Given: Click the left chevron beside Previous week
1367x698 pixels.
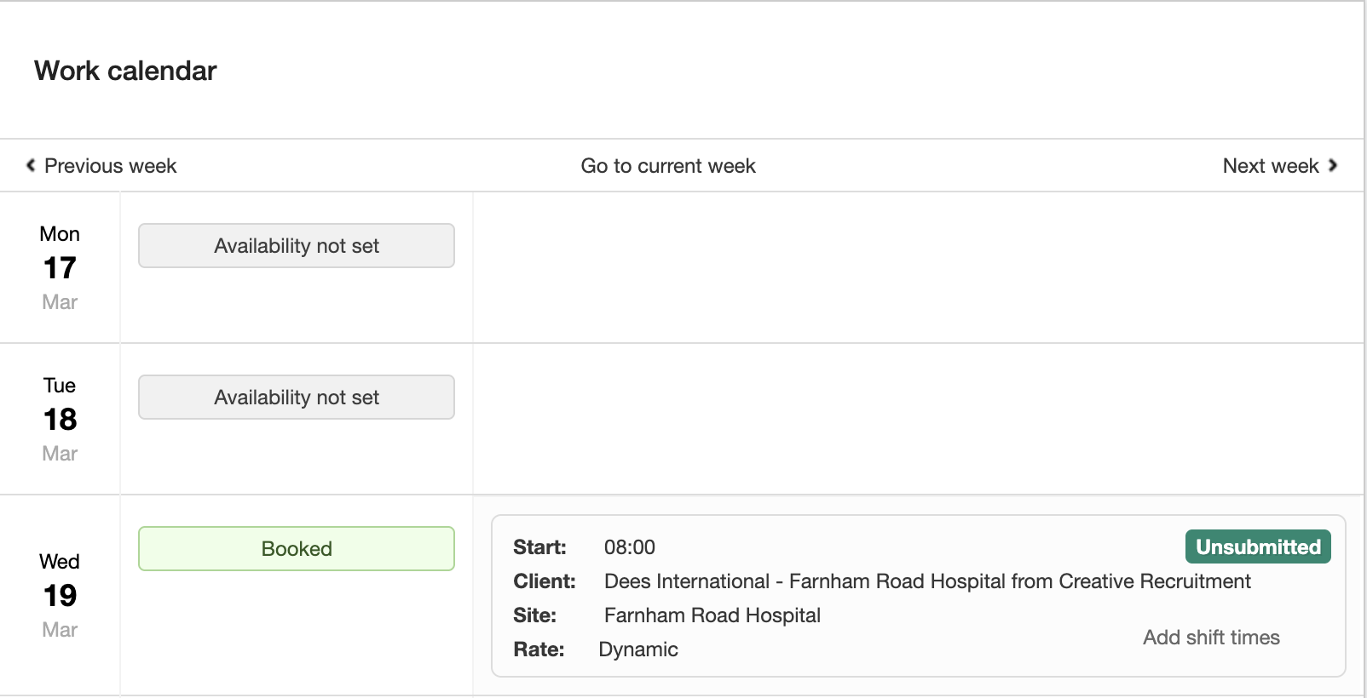Looking at the screenshot, I should (31, 165).
